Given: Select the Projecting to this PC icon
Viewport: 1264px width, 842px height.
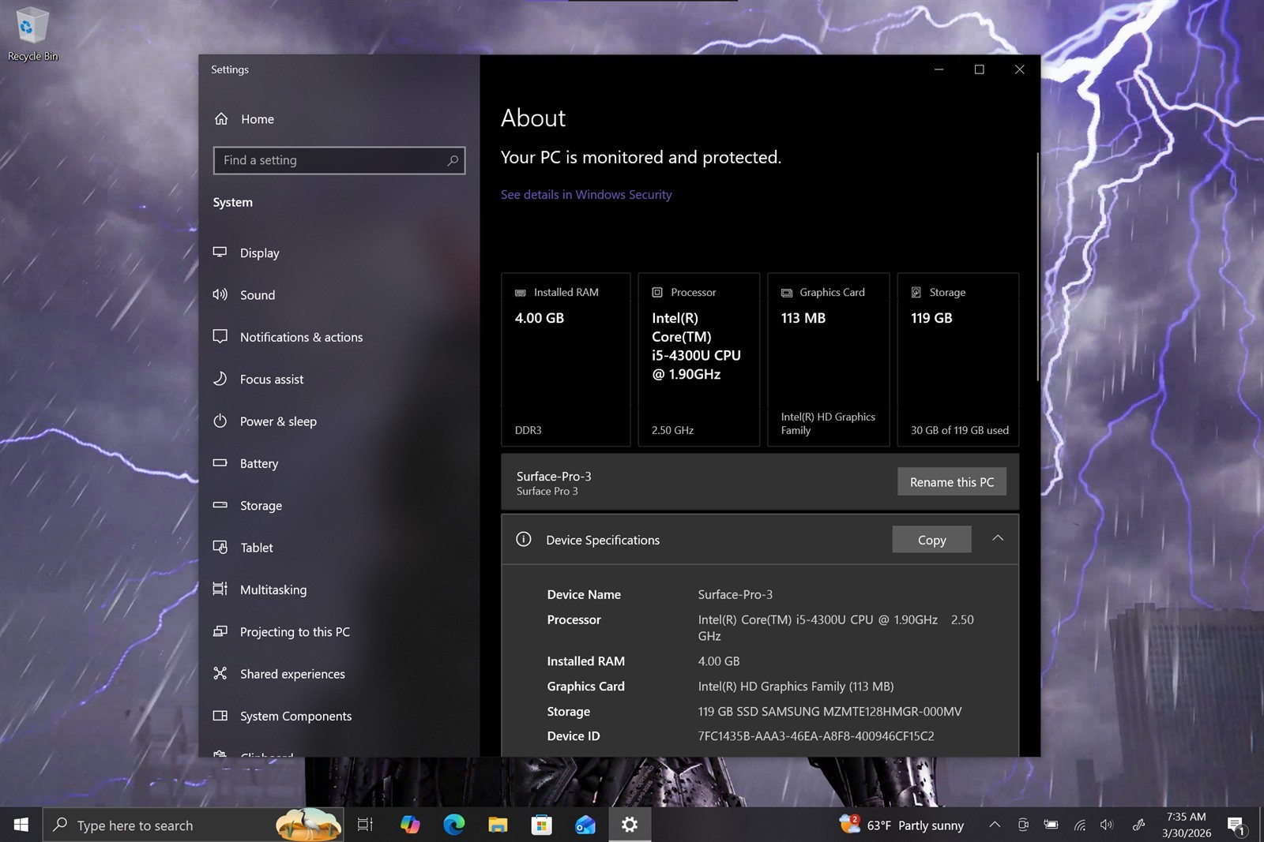Looking at the screenshot, I should [220, 631].
